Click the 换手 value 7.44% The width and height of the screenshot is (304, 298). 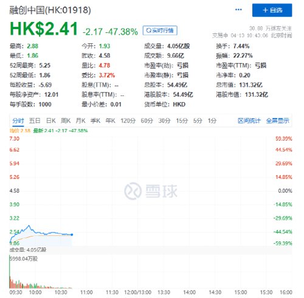[x=241, y=46]
